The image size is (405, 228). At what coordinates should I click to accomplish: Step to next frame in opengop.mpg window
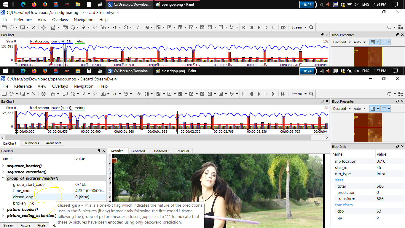pyautogui.click(x=266, y=94)
